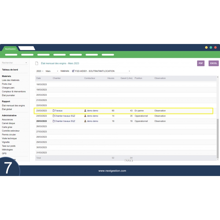Click the green window control dot
The width and height of the screenshot is (220, 220).
(211, 47)
